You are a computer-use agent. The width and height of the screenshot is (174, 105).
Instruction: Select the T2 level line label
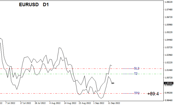[x=136, y=74]
